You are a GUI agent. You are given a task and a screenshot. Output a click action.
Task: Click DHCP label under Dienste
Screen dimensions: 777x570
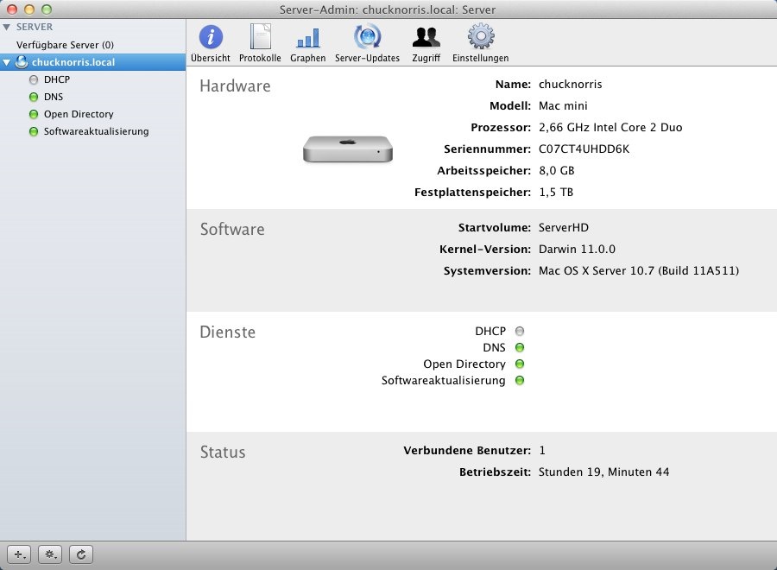tap(490, 331)
